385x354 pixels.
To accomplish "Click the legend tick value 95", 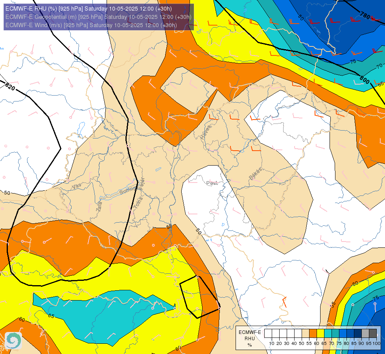I will [x=369, y=344].
